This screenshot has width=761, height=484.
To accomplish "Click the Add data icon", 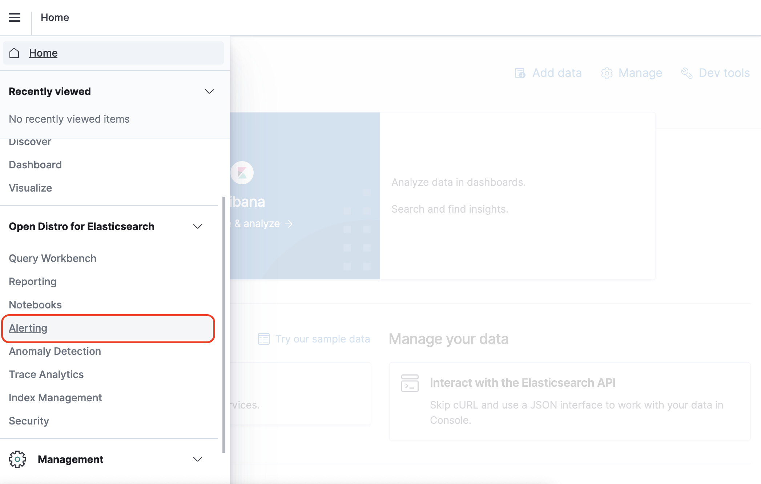I will [520, 73].
